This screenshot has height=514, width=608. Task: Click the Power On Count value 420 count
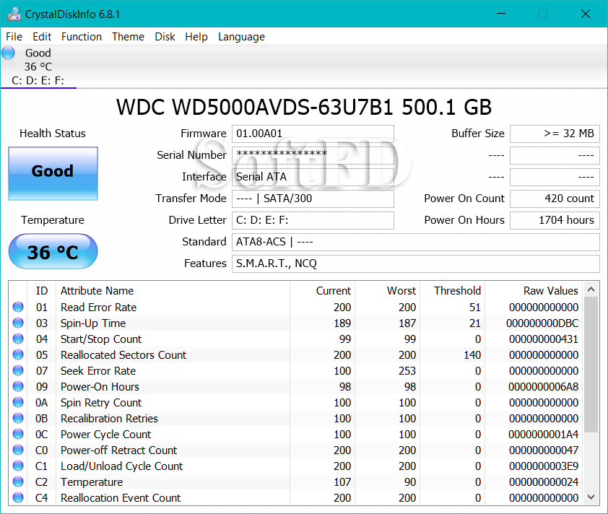pyautogui.click(x=555, y=199)
